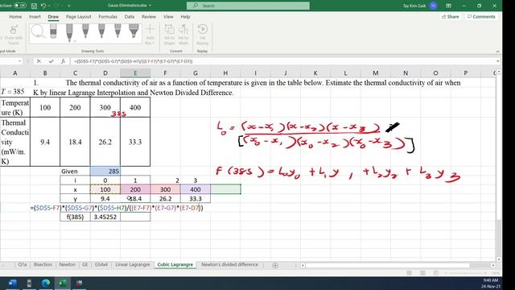Select column A header
This screenshot has height=290, width=515.
tap(14, 73)
